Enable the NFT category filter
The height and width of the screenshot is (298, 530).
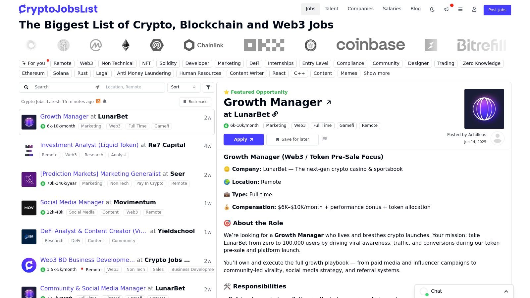(x=146, y=63)
